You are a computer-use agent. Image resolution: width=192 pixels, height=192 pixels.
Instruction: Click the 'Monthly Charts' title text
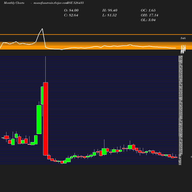click(x=14, y=3)
